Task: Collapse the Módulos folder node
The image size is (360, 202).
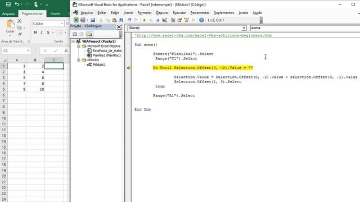Action: 79,60
